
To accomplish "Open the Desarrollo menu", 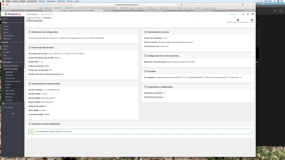I will (61, 1).
